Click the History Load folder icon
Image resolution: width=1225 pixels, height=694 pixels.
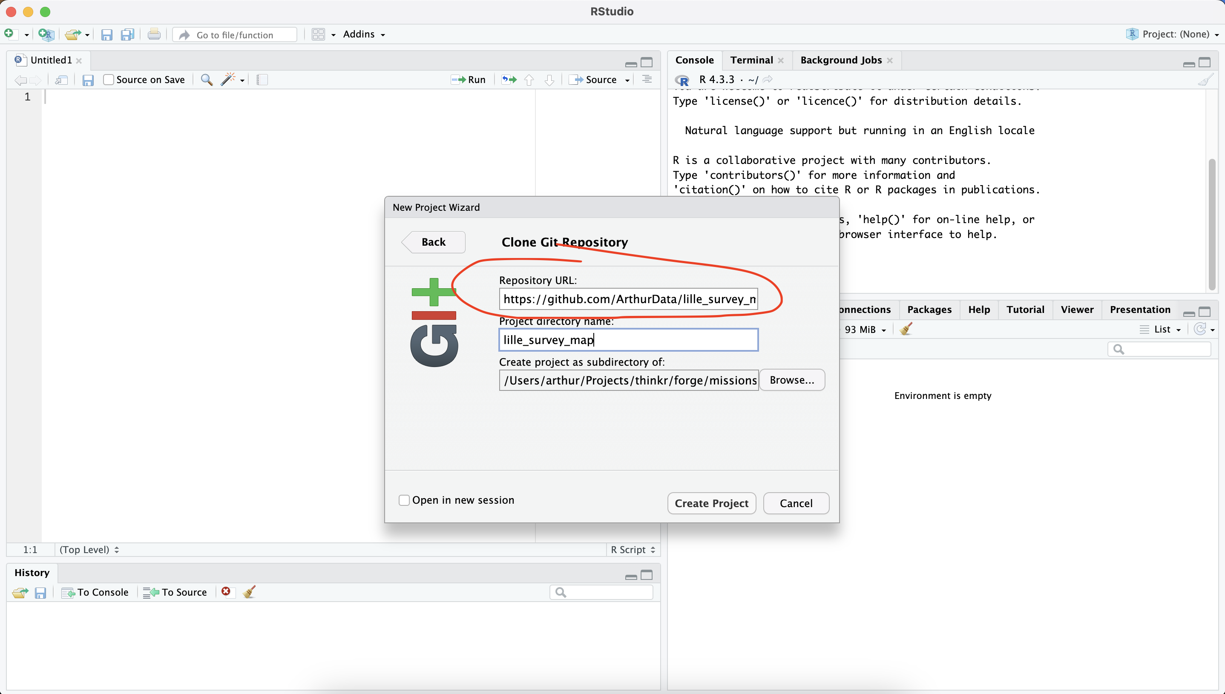[x=20, y=593]
